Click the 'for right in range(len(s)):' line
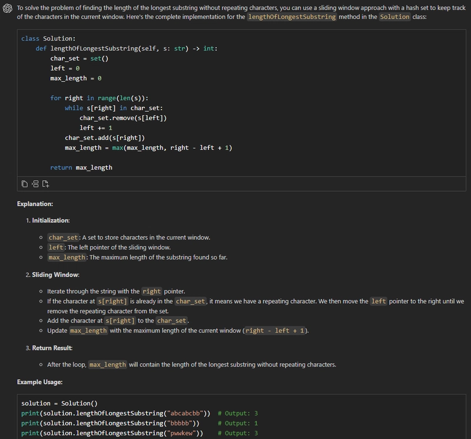Screen dimensions: 471x439 tap(99, 98)
